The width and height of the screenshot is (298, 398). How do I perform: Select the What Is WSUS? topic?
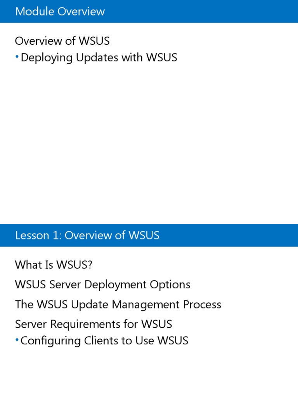[x=54, y=265]
